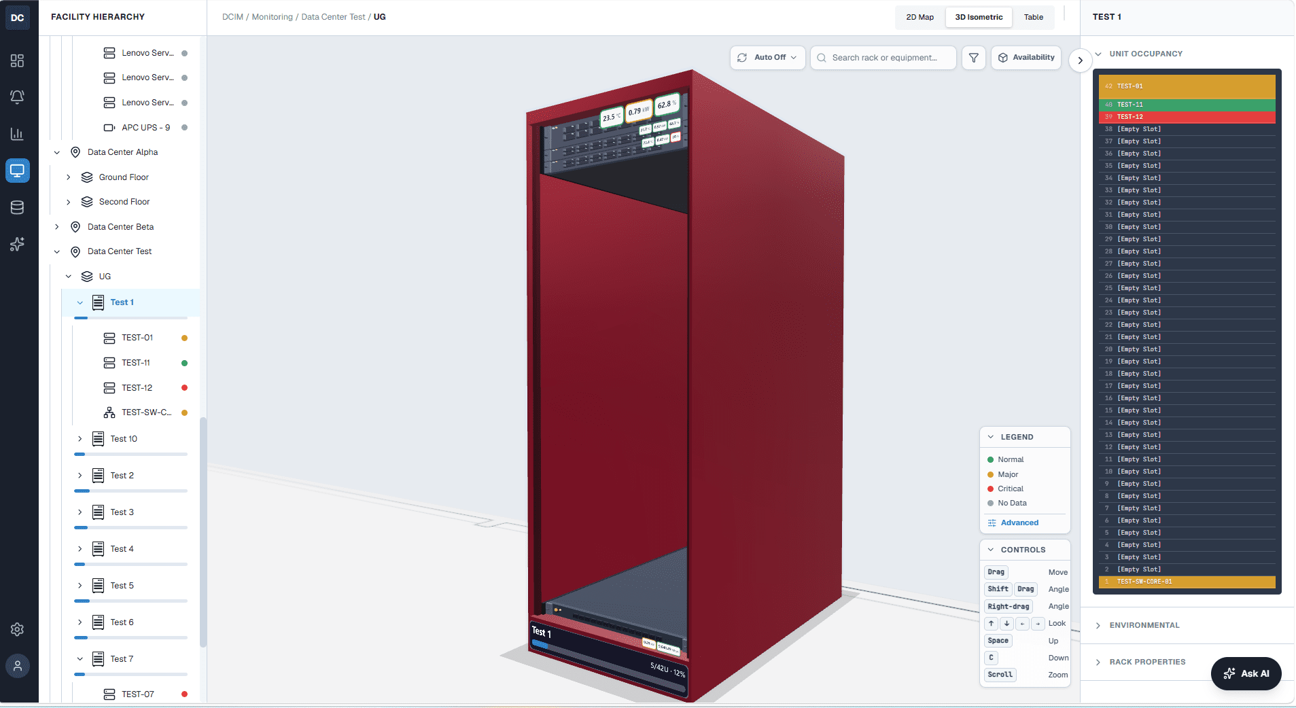This screenshot has width=1296, height=708.
Task: Open the Ask AI assistant
Action: coord(1246,673)
